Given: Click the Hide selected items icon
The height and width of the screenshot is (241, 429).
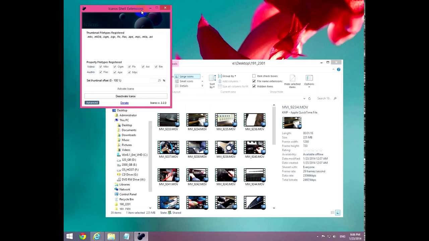Looking at the screenshot, I should pos(292,80).
